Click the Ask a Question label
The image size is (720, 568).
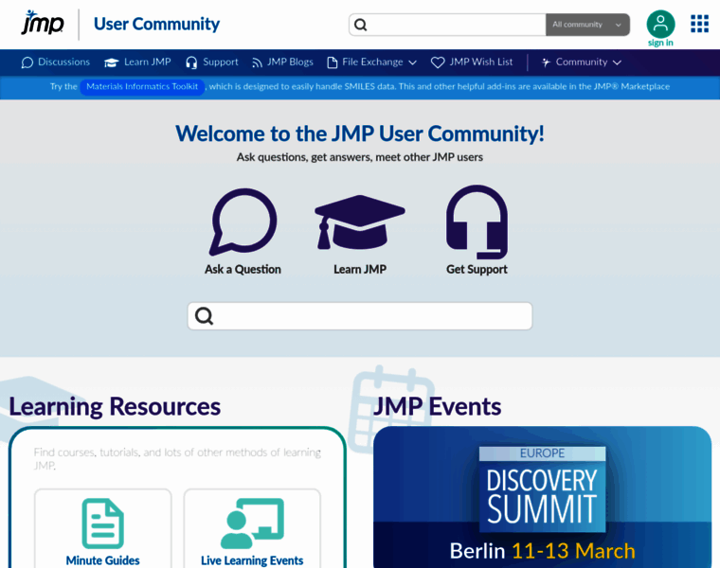click(243, 269)
